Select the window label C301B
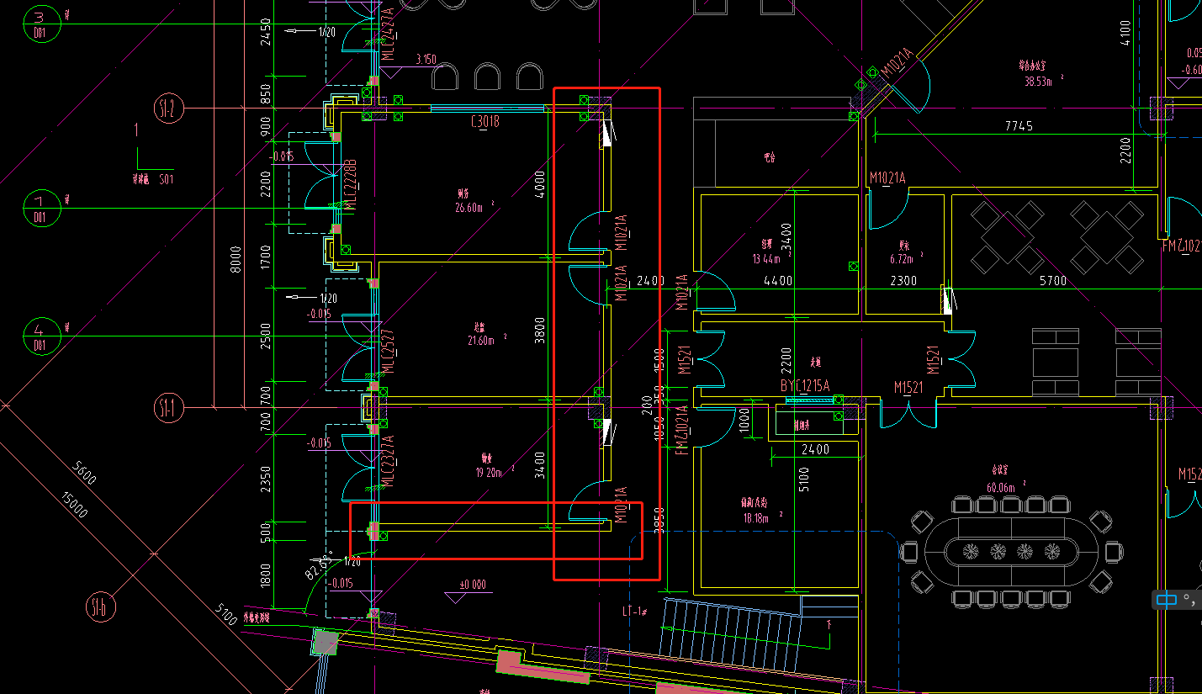The image size is (1202, 694). coord(485,123)
